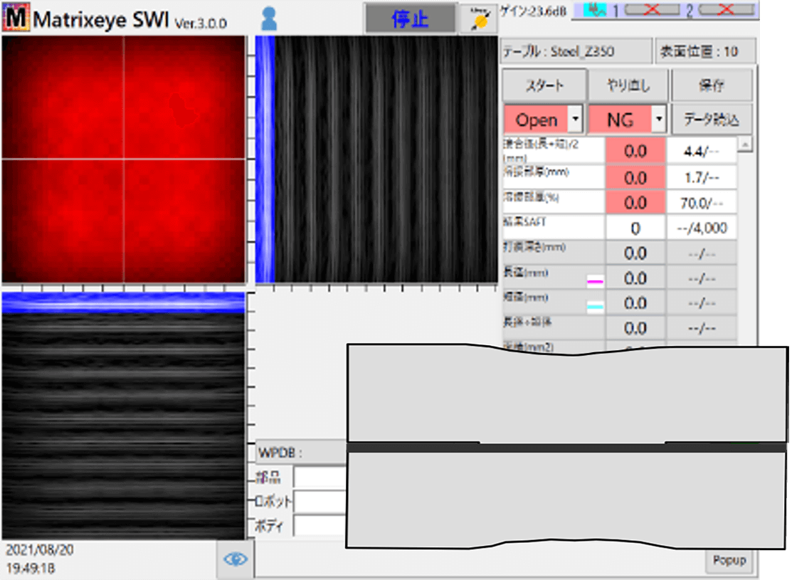Click the results table scroll up arrow
Viewport: 792px width, 580px height.
click(x=746, y=144)
